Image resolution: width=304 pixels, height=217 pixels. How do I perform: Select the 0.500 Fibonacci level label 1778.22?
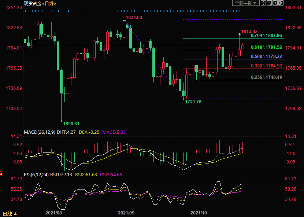[x=266, y=56]
